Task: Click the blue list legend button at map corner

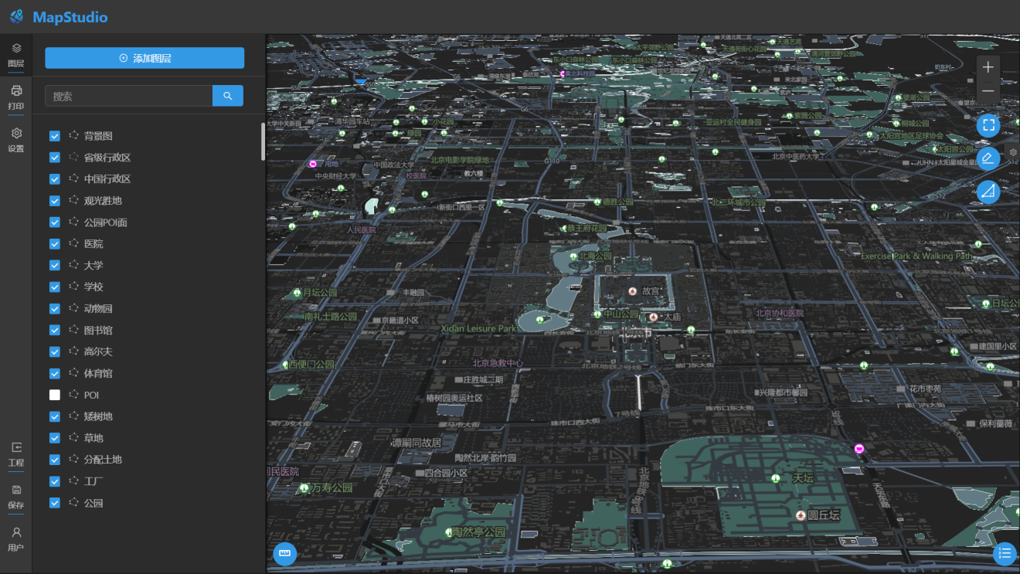Action: click(x=1005, y=552)
